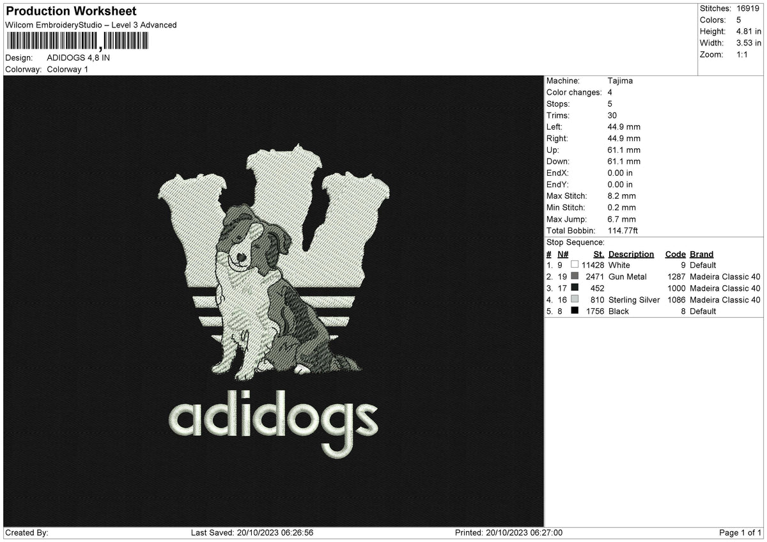This screenshot has width=767, height=542.
Task: Click the Black color swatch for stop 5
Action: tap(575, 311)
